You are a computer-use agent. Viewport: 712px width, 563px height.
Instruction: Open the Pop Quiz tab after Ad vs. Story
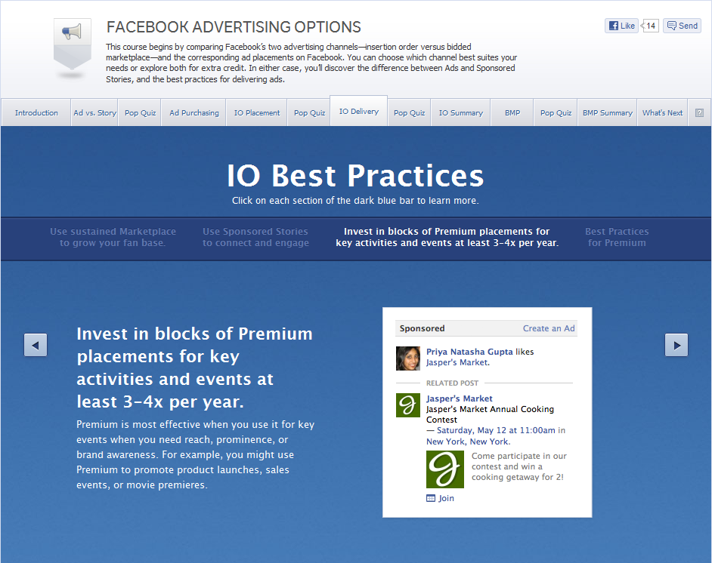140,113
